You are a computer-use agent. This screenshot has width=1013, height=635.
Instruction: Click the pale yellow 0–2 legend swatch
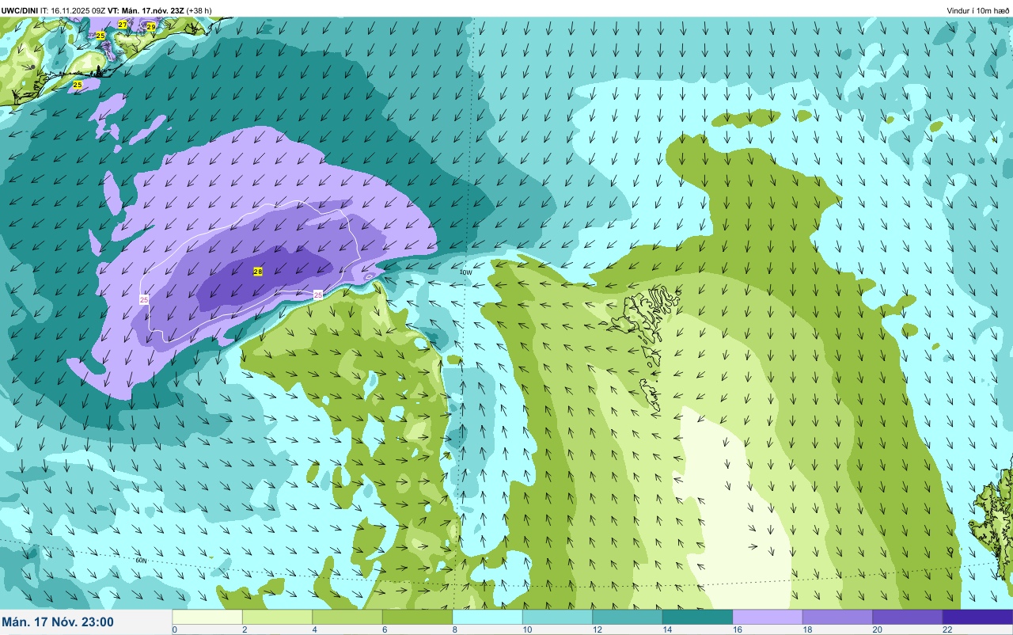click(x=207, y=617)
